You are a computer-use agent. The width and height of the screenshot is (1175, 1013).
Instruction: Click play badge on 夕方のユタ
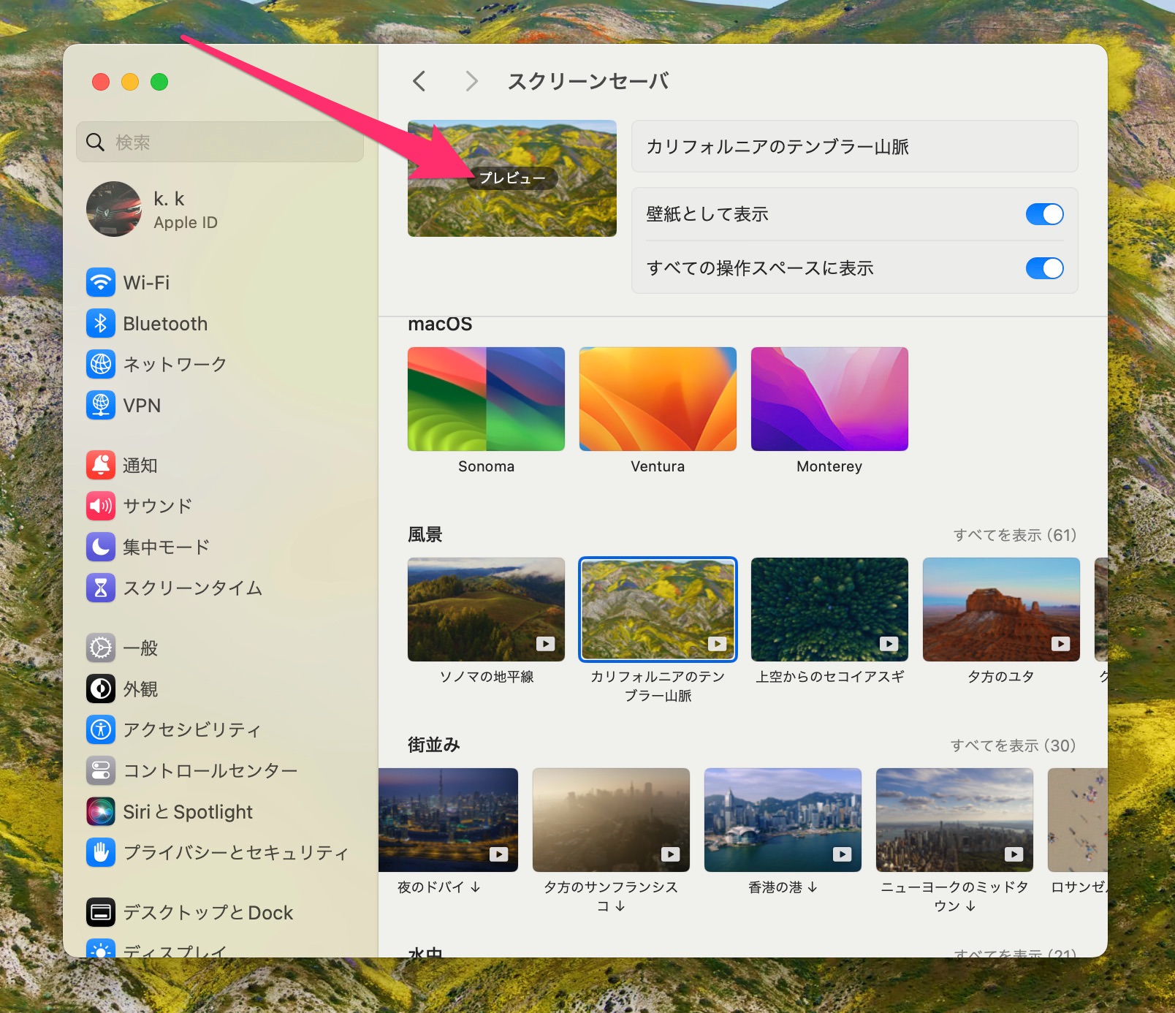point(1060,644)
